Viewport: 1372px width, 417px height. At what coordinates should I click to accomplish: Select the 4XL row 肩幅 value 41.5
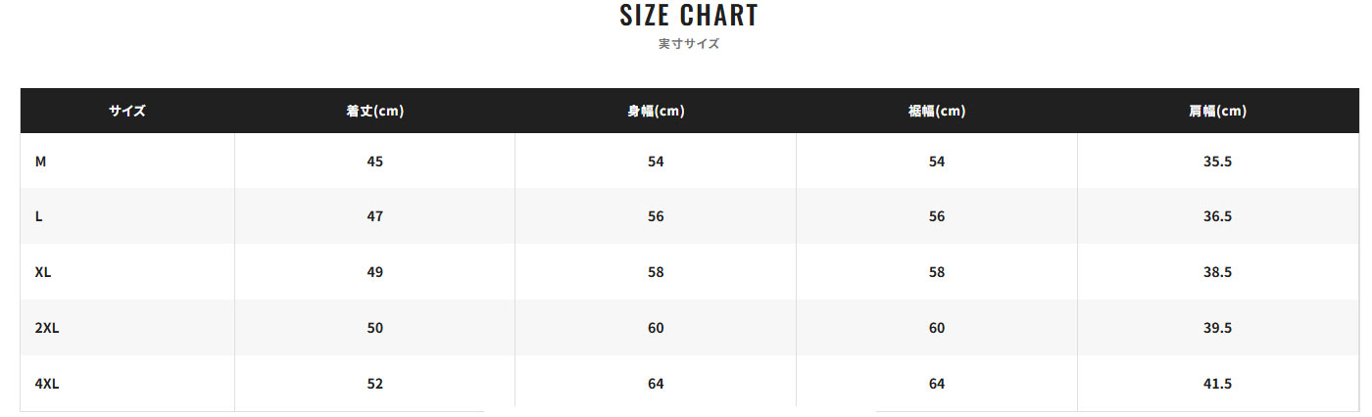(x=1217, y=384)
